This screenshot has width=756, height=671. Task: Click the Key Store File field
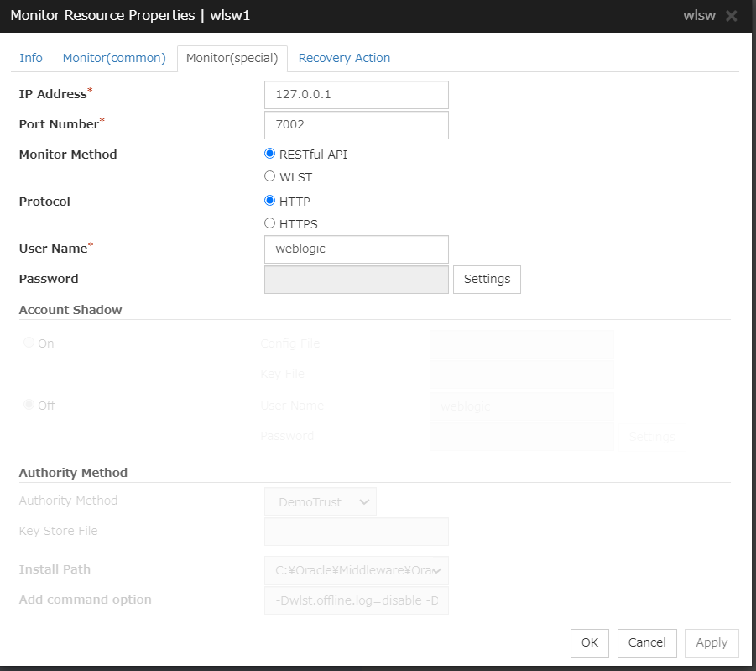coord(356,532)
